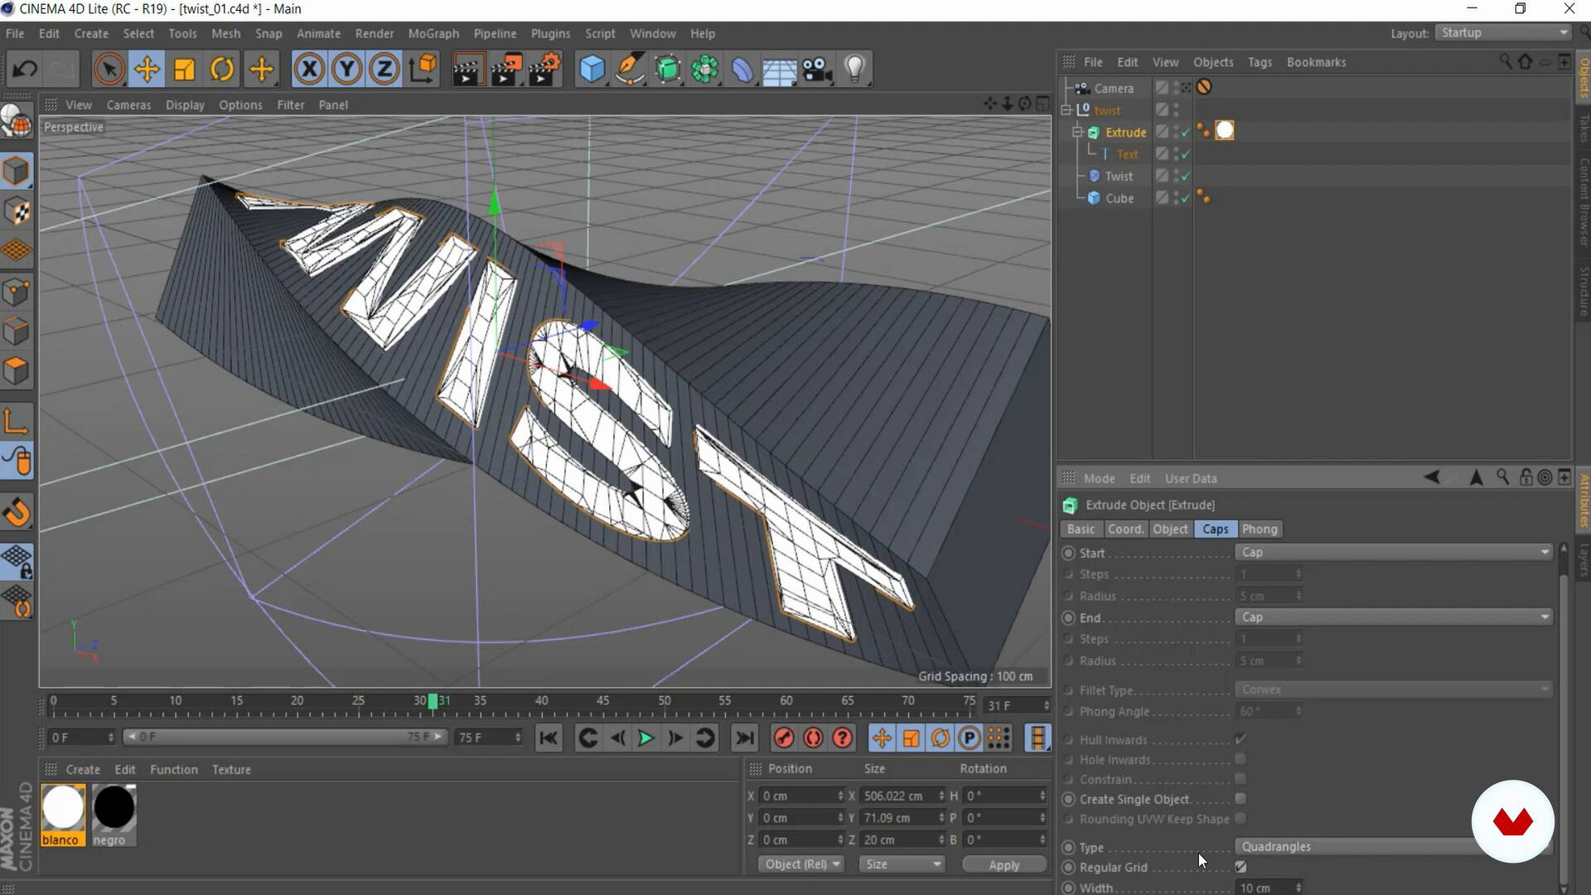Open the Start cap type dropdown
This screenshot has height=895, width=1591.
(1395, 552)
